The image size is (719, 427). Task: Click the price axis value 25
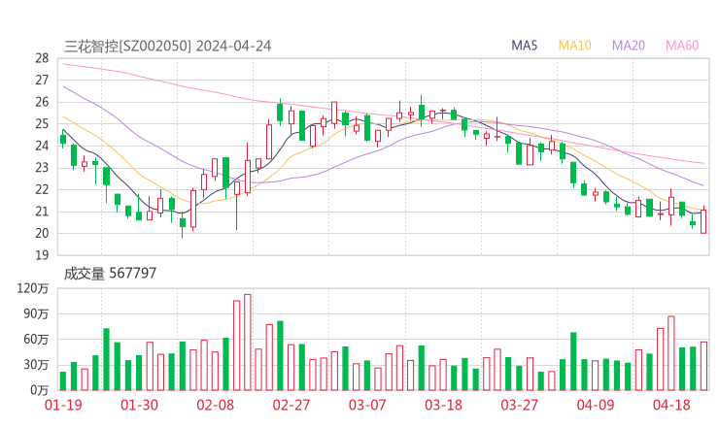pyautogui.click(x=42, y=123)
